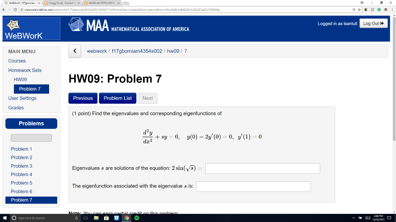Image resolution: width=396 pixels, height=222 pixels.
Task: Open File Explorer from the taskbar
Action: (x=96, y=218)
